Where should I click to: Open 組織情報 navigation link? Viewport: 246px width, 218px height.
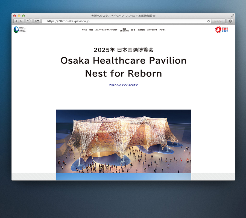[141, 30]
